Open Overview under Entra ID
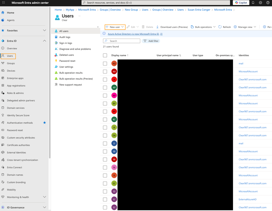The height and width of the screenshot is (211, 272). click(12, 48)
